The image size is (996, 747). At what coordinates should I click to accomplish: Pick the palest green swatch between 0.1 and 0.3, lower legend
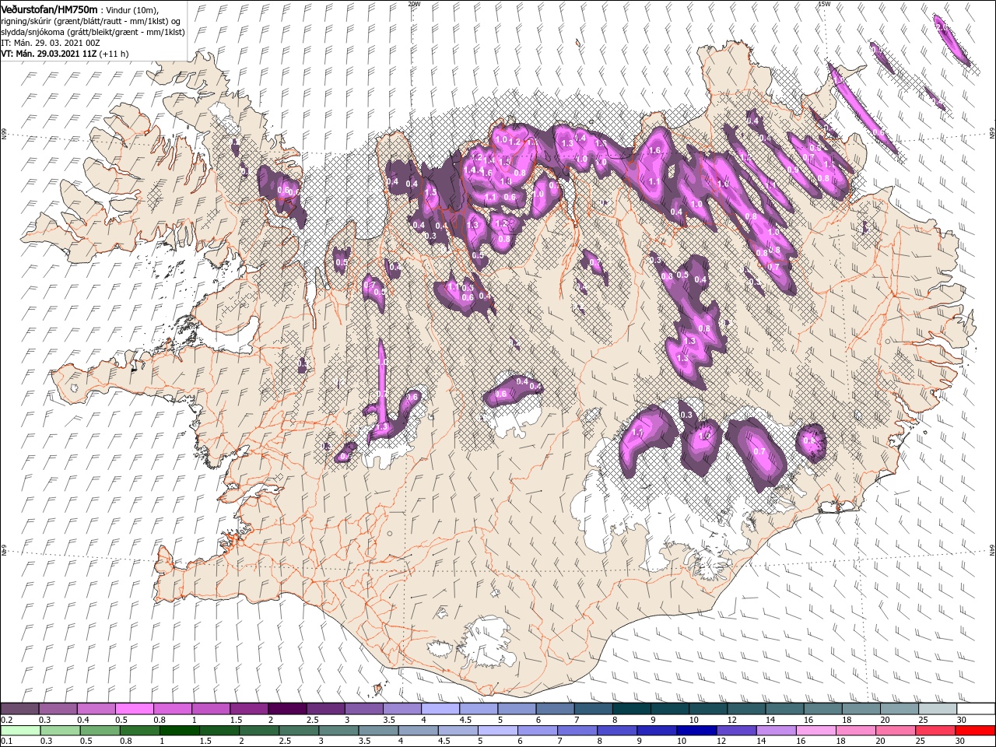pyautogui.click(x=20, y=731)
